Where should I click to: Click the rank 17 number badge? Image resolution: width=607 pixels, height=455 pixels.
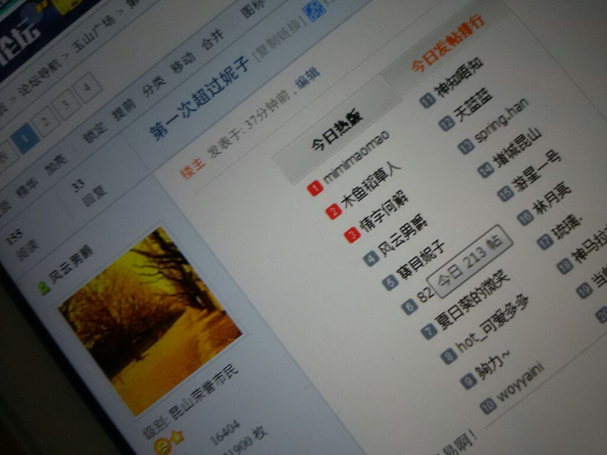point(544,242)
